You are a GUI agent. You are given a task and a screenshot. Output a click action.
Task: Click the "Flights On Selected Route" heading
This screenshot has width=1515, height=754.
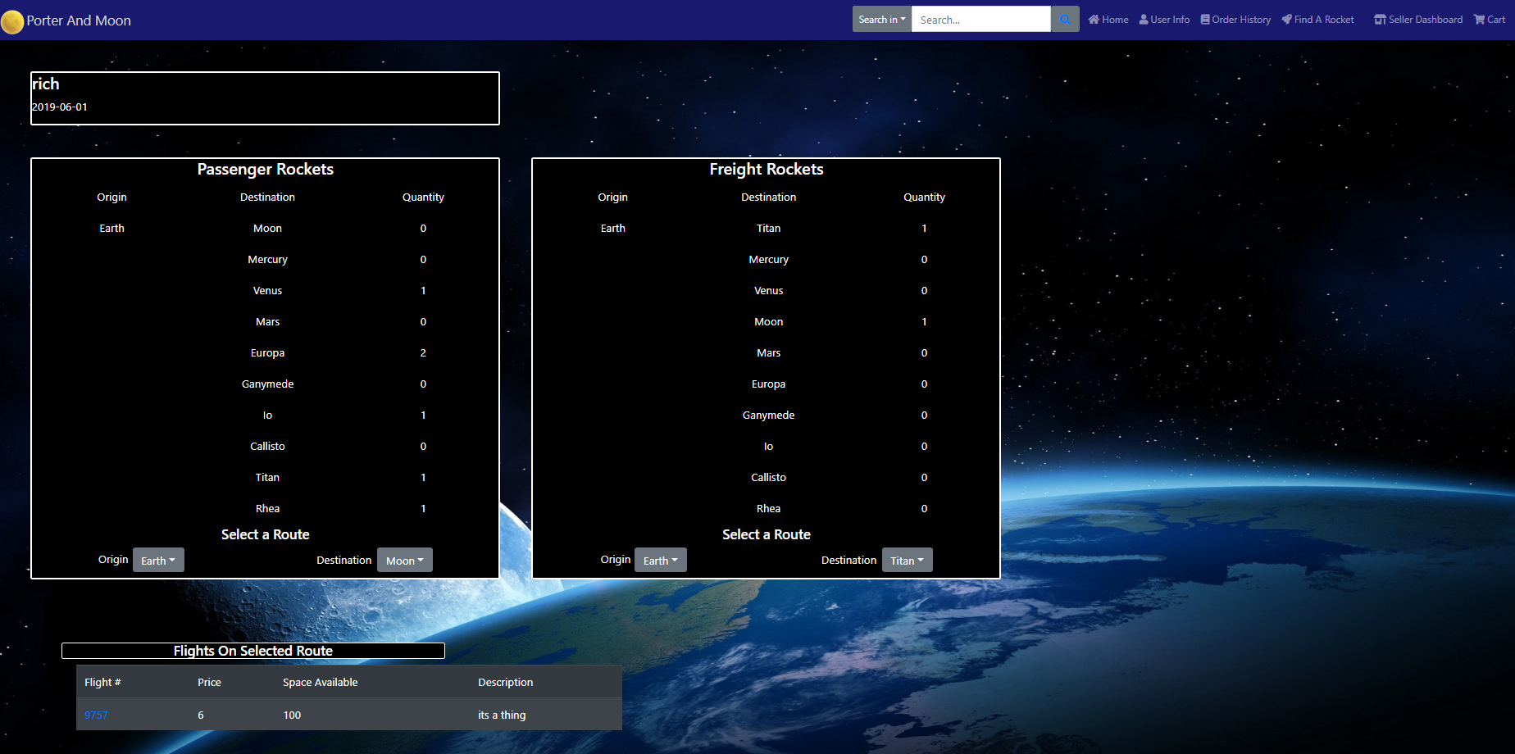(x=253, y=651)
